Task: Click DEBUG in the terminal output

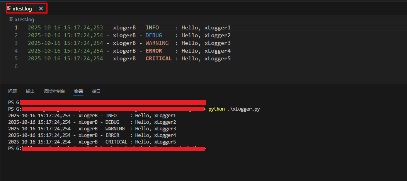Action: pyautogui.click(x=112, y=122)
